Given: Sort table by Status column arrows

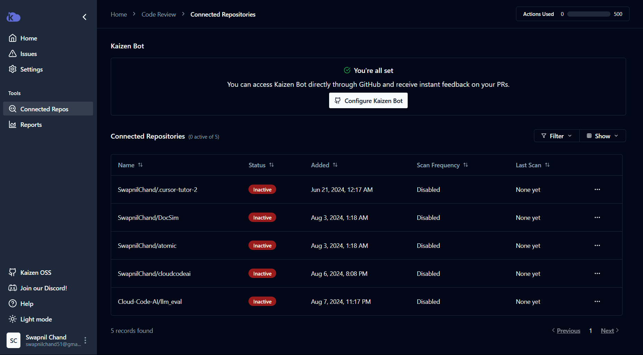Looking at the screenshot, I should click(x=271, y=165).
